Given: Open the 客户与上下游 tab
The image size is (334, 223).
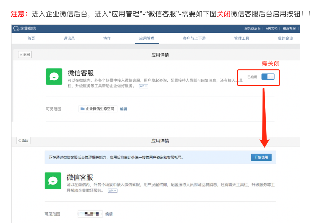Looking at the screenshot, I should coord(194,38).
